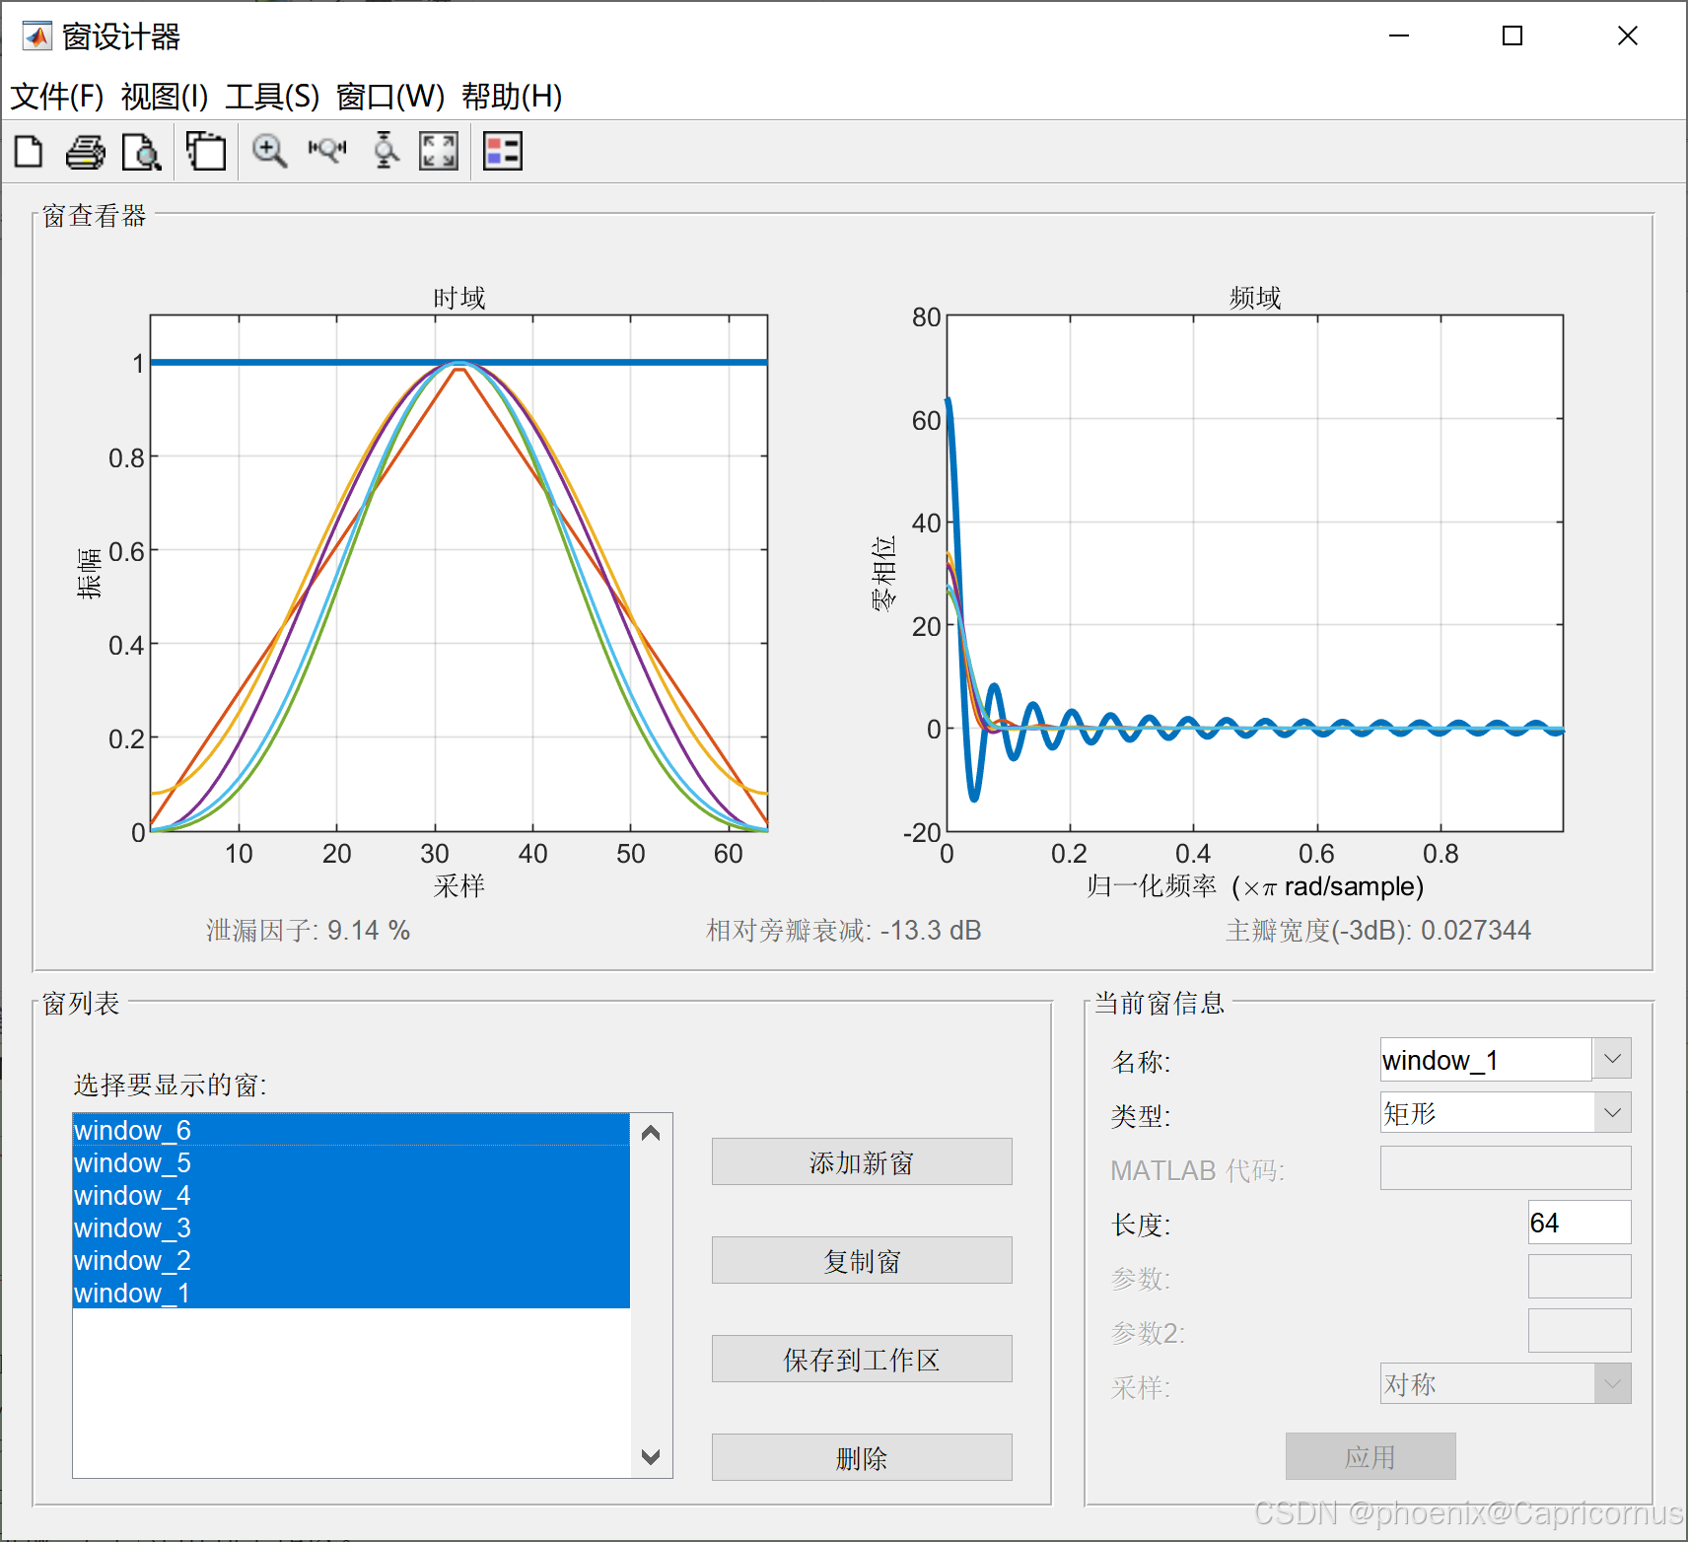This screenshot has width=1688, height=1542.
Task: Click the 参数 input field
Action: pyautogui.click(x=1580, y=1277)
